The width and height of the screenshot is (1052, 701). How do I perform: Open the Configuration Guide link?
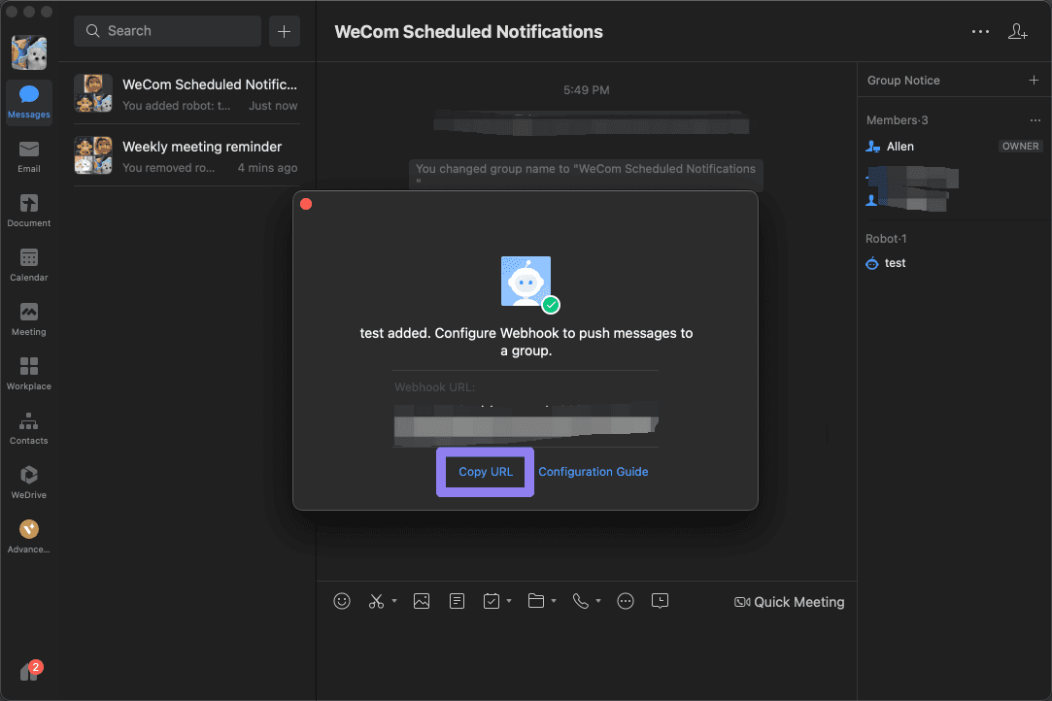[x=594, y=472]
